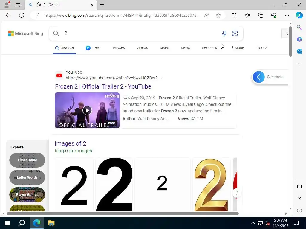
Task: Switch to the MAPS tab
Action: tap(164, 48)
